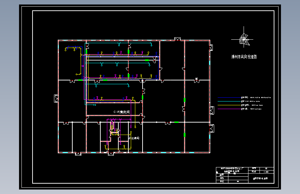Click the '漳州市风向玫瑰图' caption text

click(x=244, y=57)
